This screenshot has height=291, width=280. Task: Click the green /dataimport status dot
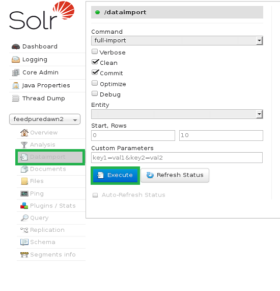tap(97, 12)
